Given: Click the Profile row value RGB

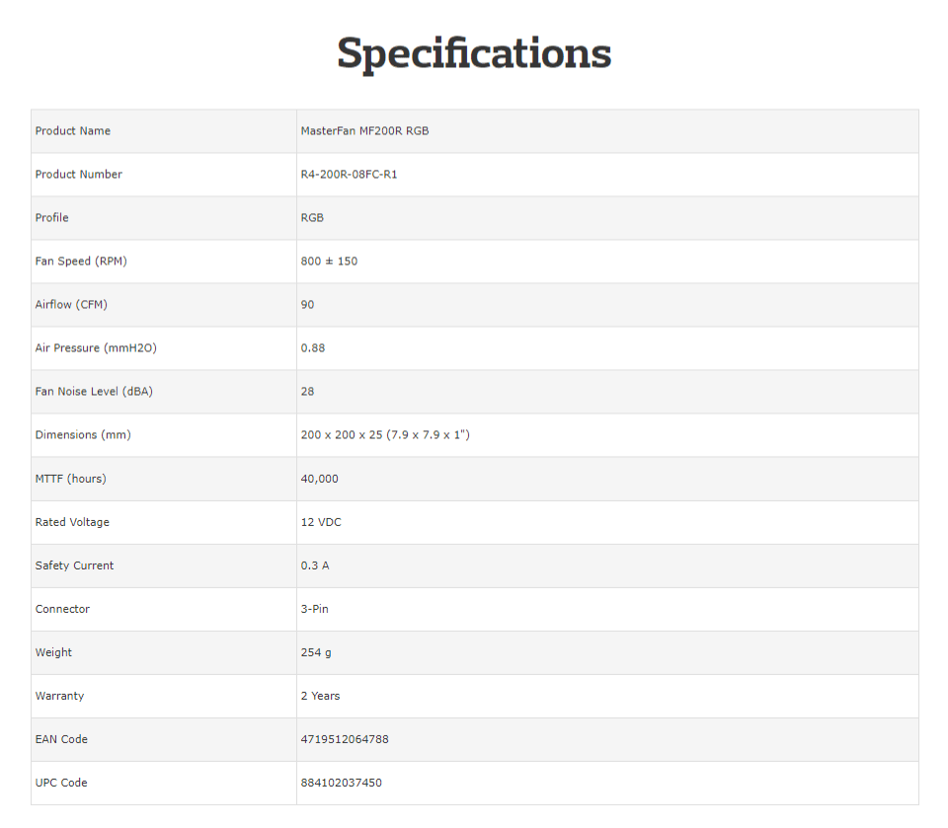Looking at the screenshot, I should coord(312,218).
